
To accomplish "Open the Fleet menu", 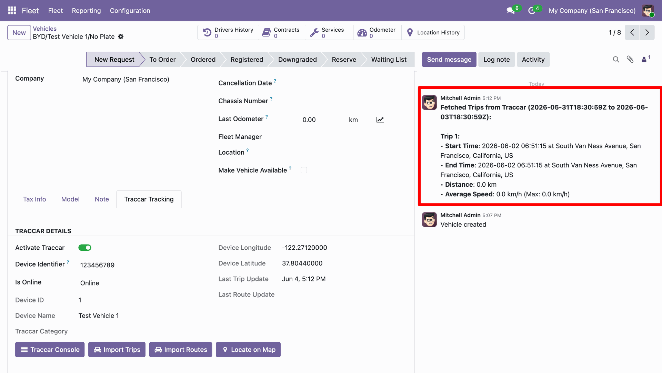I will tap(56, 11).
